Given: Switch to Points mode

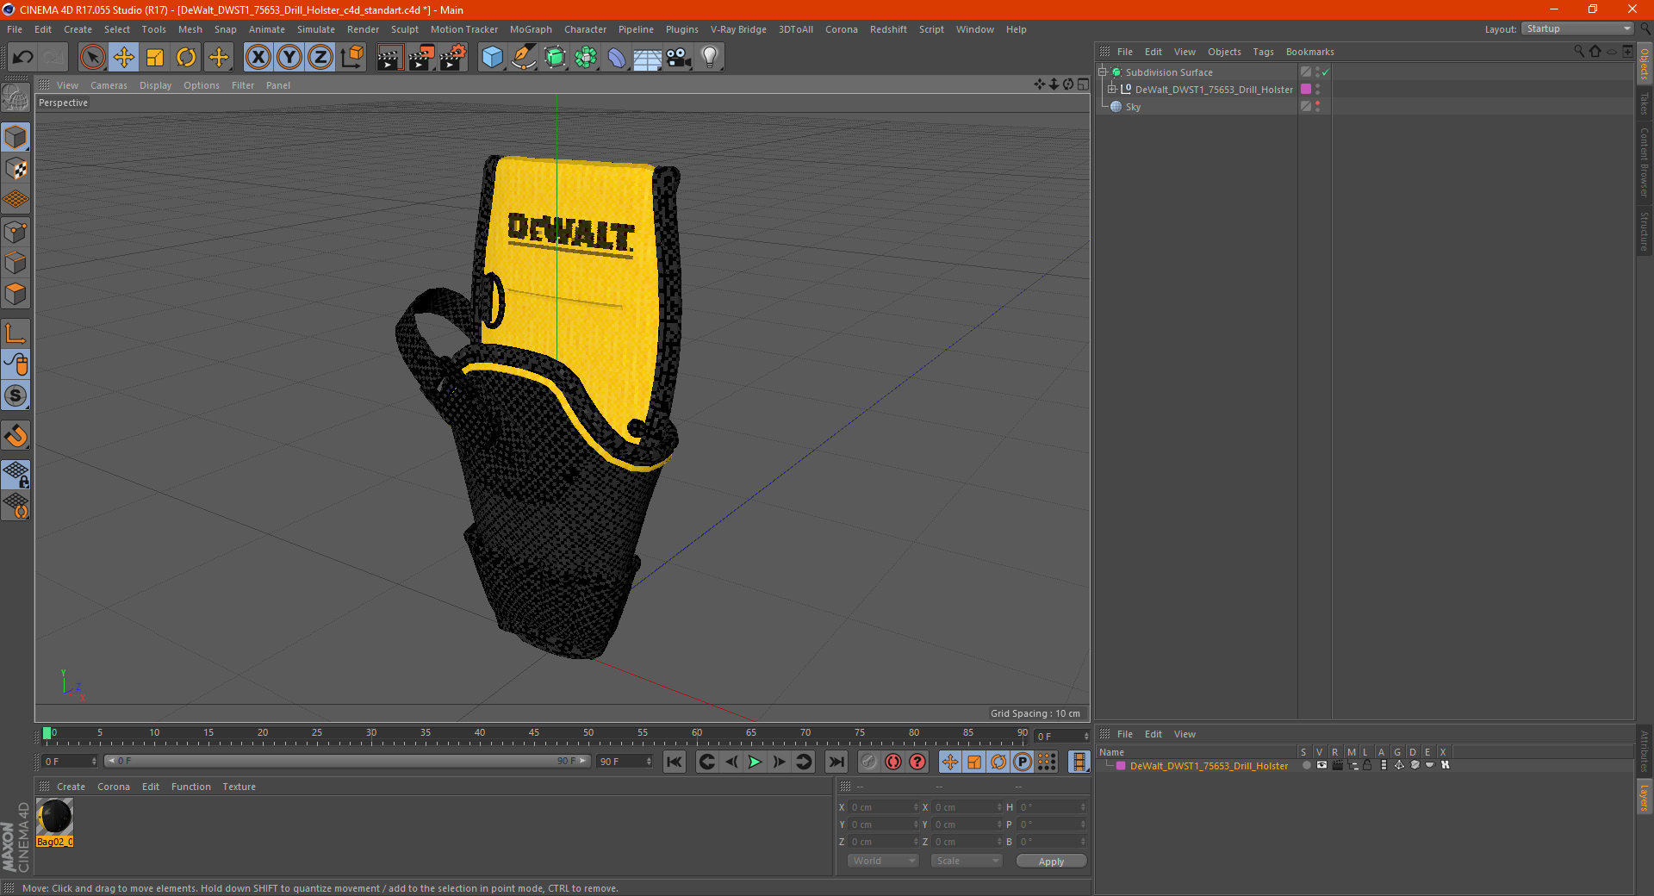Looking at the screenshot, I should click(x=16, y=232).
